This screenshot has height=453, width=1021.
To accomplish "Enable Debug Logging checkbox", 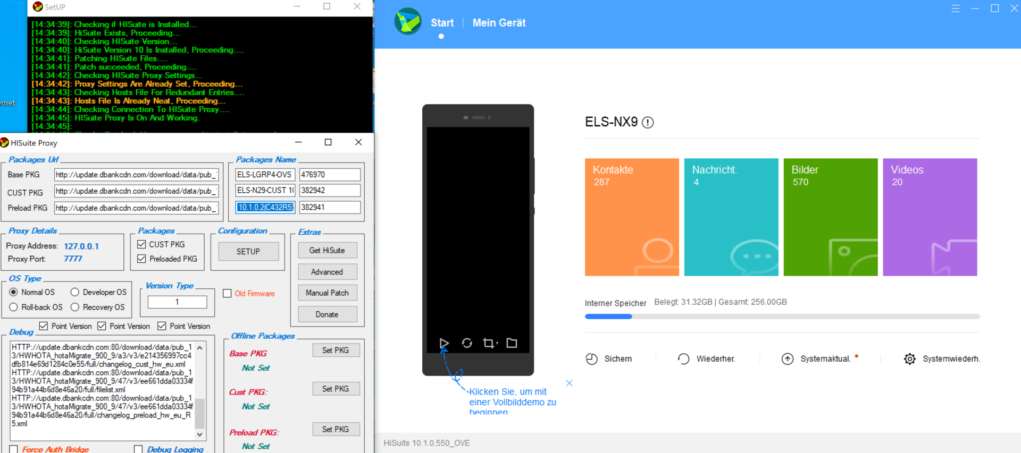I will [x=138, y=449].
